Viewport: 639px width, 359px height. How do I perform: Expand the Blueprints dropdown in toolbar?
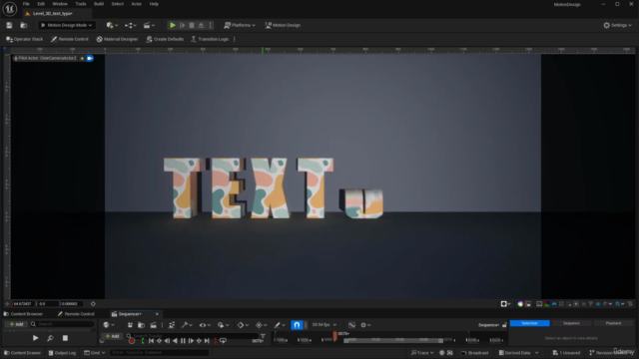(x=131, y=25)
